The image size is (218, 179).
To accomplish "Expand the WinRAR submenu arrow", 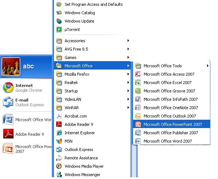I will (x=128, y=108).
